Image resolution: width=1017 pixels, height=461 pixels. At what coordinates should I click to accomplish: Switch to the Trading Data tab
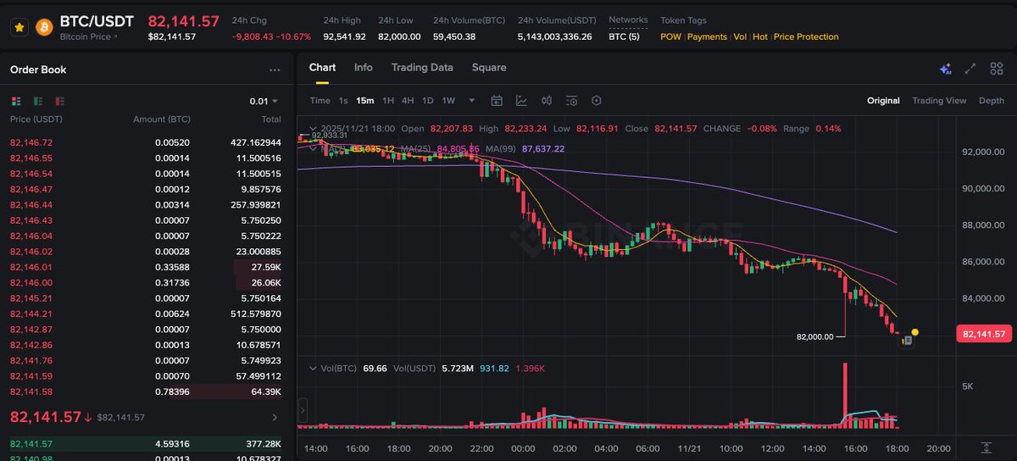(421, 68)
